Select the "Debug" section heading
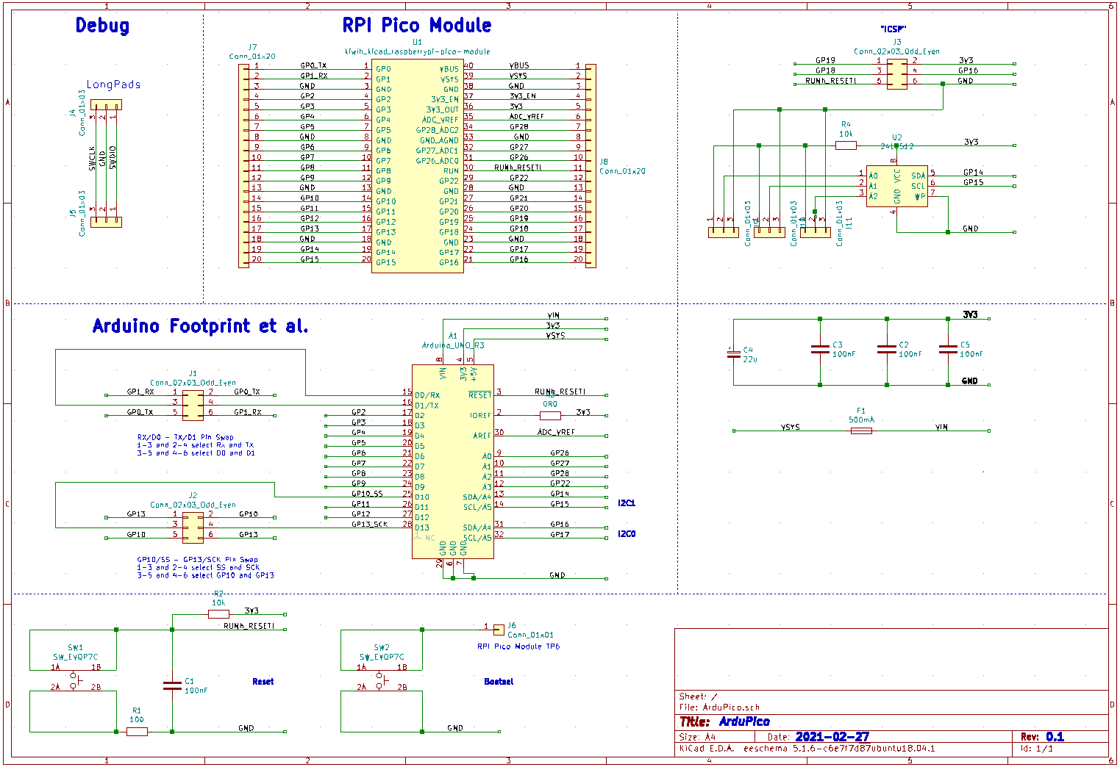The height and width of the screenshot is (767, 1120). click(102, 26)
